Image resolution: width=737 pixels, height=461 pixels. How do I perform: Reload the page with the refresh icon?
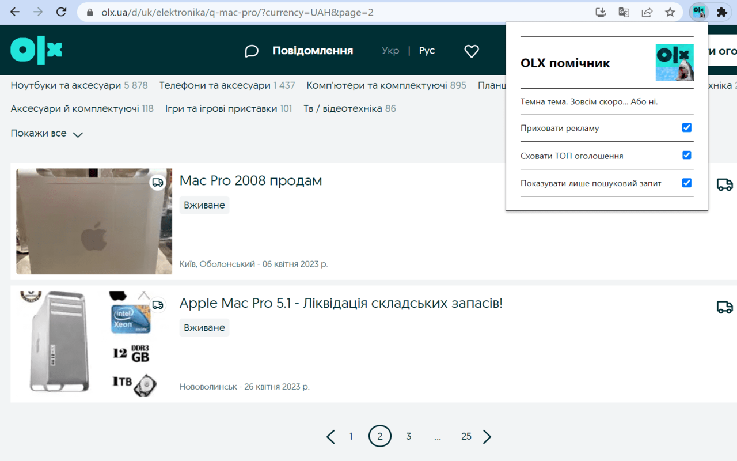61,12
